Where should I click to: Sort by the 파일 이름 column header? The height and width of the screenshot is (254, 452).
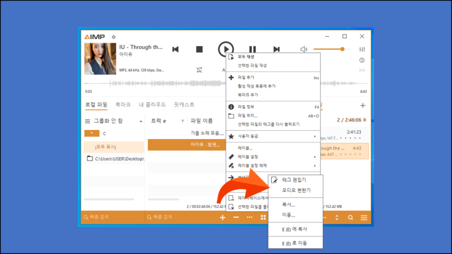click(x=202, y=121)
